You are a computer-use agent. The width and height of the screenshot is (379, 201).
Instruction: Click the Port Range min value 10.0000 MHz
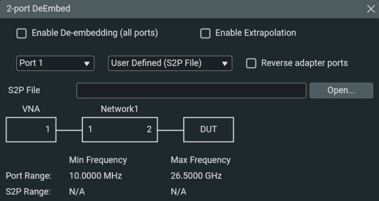pos(95,176)
